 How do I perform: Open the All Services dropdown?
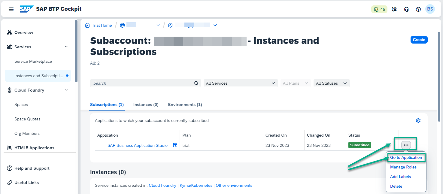[240, 83]
